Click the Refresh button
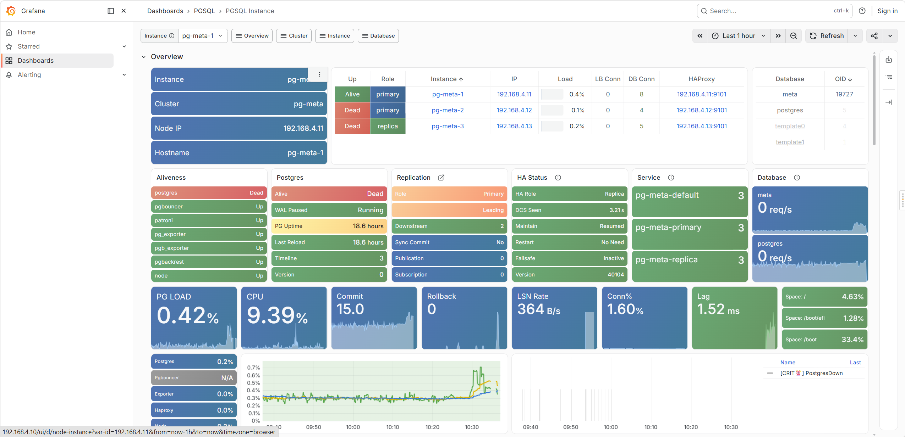The image size is (905, 437). (x=827, y=36)
